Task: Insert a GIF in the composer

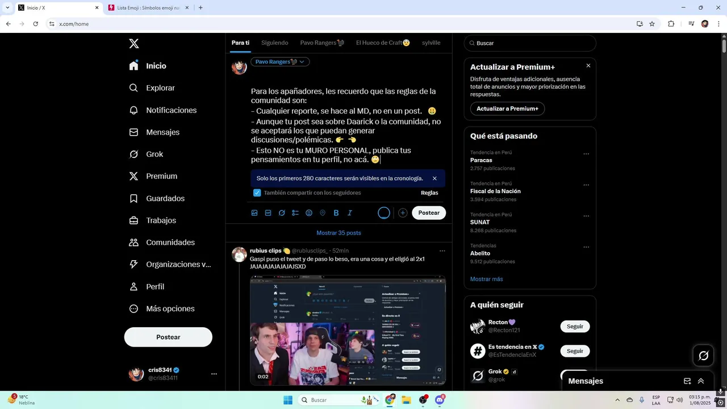Action: 268,213
